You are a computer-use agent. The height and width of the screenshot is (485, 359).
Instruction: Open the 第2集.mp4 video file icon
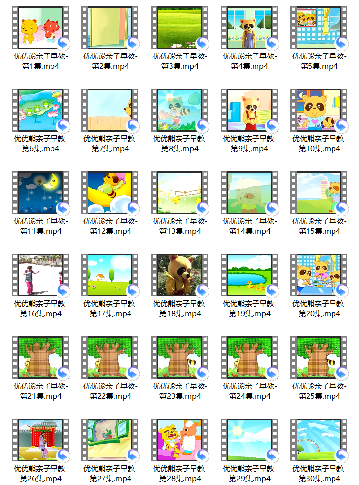click(110, 28)
